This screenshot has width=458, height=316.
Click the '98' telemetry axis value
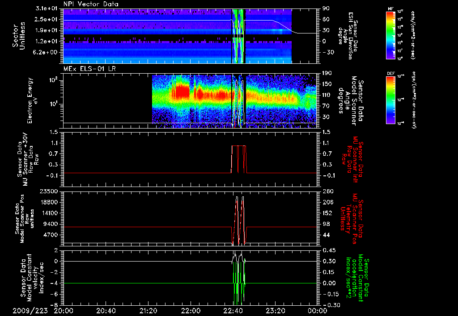[x=326, y=224]
